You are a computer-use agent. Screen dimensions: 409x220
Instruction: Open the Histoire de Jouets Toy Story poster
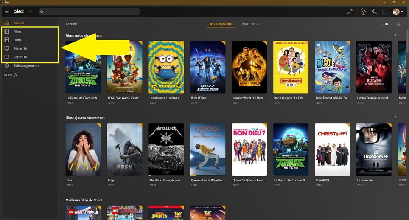pos(166,213)
